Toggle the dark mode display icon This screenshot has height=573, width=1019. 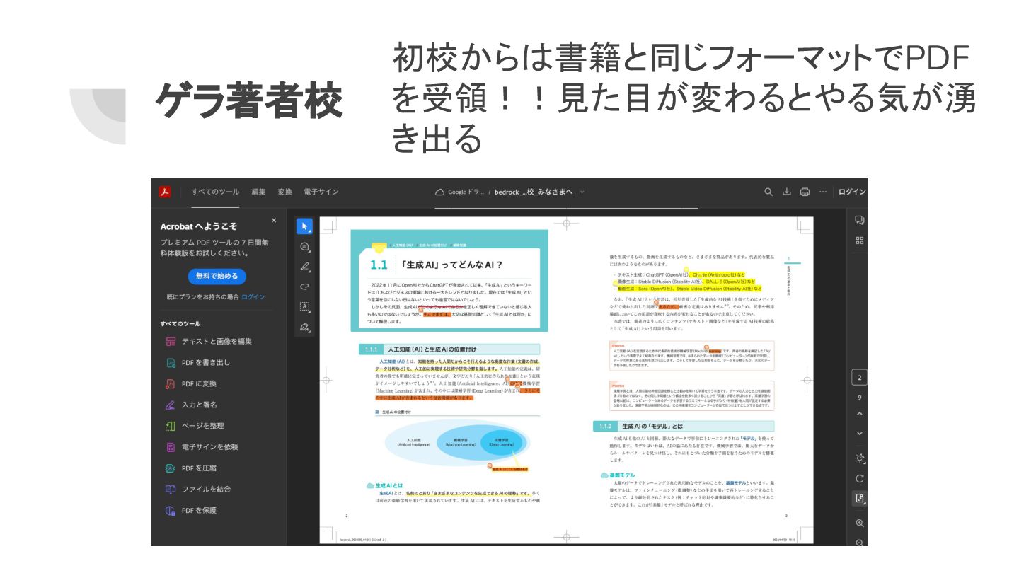pyautogui.click(x=860, y=458)
